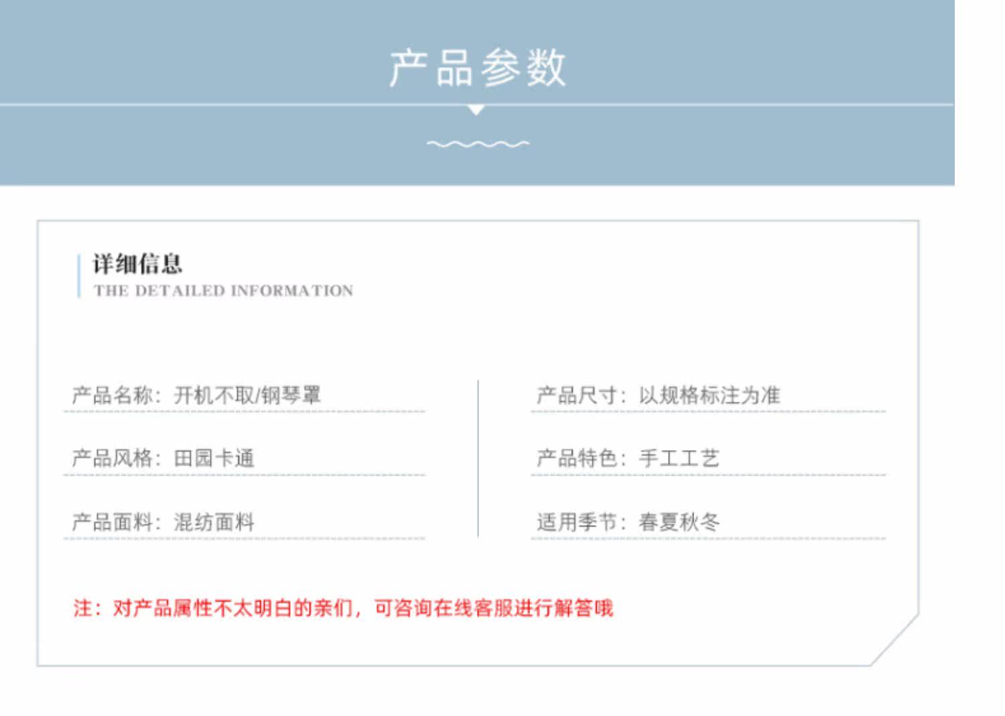This screenshot has width=1005, height=716.
Task: Click the 产品尺寸 label
Action: pos(577,395)
